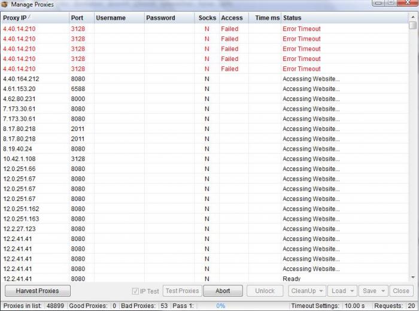Select the row with proxy 12.0.251.66
The image size is (419, 311).
(x=205, y=169)
